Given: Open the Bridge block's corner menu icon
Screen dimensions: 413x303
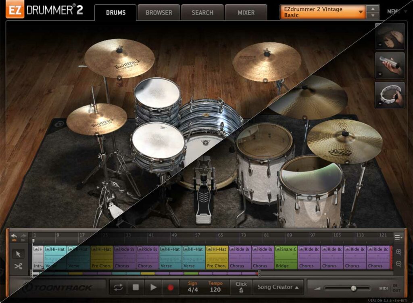Looking at the screenshot, I should click(277, 249).
